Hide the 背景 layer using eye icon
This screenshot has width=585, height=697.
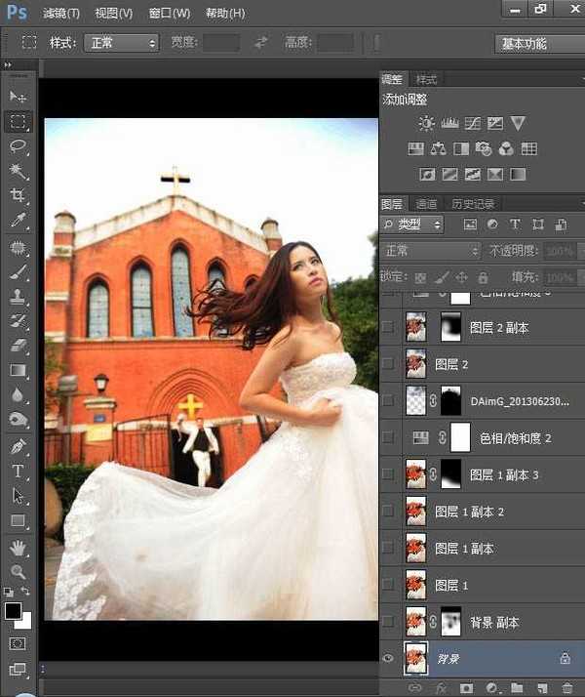point(389,659)
